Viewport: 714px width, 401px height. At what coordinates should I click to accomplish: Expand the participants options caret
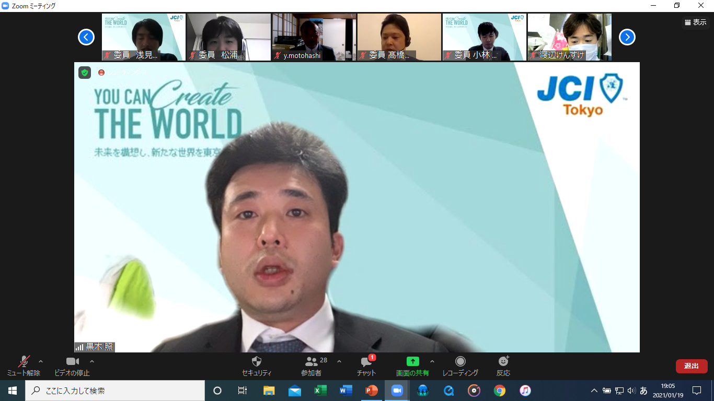pos(339,361)
